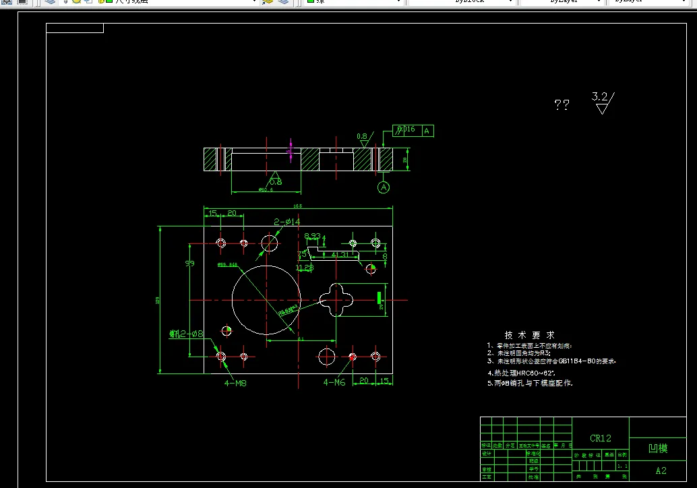The height and width of the screenshot is (488, 697).
Task: Select the '20' thickness dimension on the section view
Action: [405, 160]
